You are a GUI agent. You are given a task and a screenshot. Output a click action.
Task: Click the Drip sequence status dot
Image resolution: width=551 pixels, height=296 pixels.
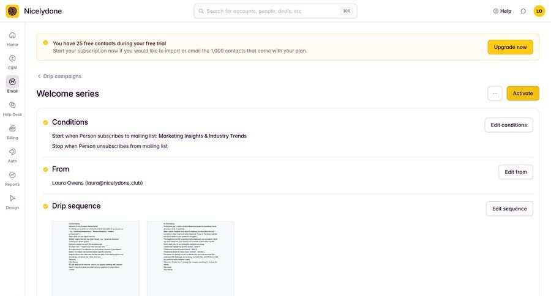pos(45,206)
